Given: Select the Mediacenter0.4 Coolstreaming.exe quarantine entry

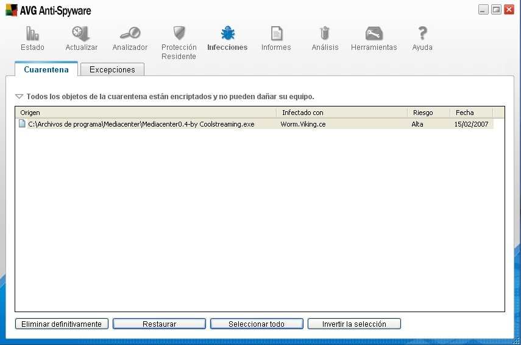Looking at the screenshot, I should click(141, 124).
